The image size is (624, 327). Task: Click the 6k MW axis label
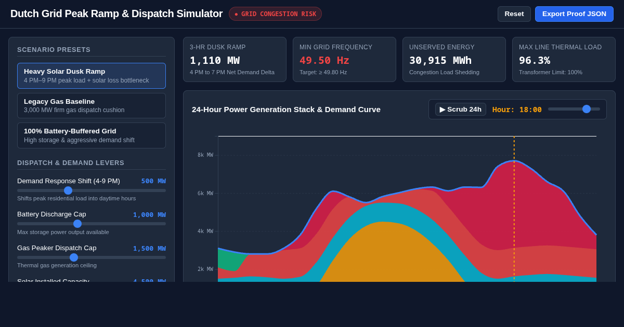205,194
